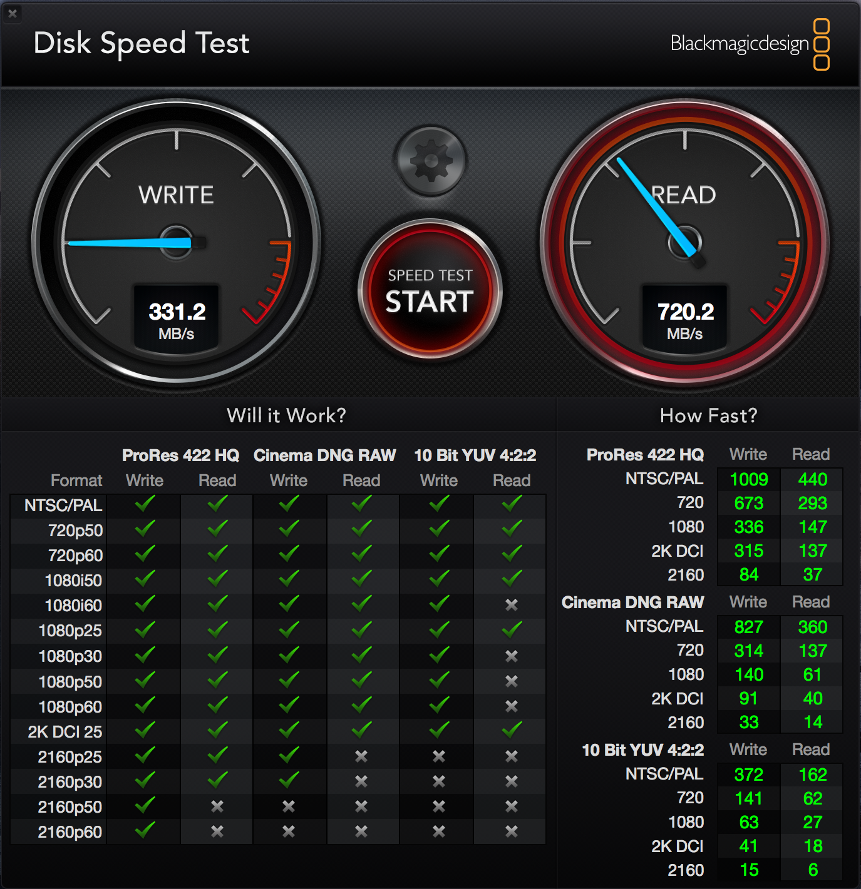Click ProRes 422 HQ heading in How Fast
The image size is (861, 889).
point(645,455)
